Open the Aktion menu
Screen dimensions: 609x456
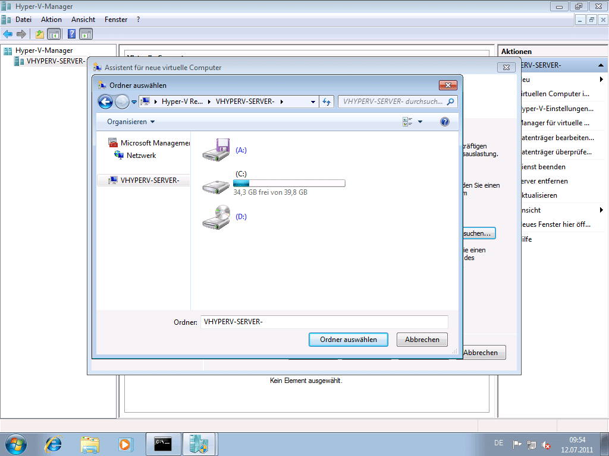click(51, 20)
